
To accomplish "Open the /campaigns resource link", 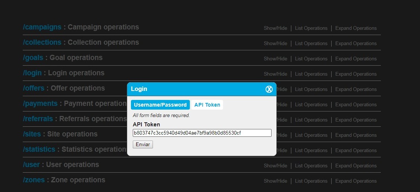I will [42, 27].
